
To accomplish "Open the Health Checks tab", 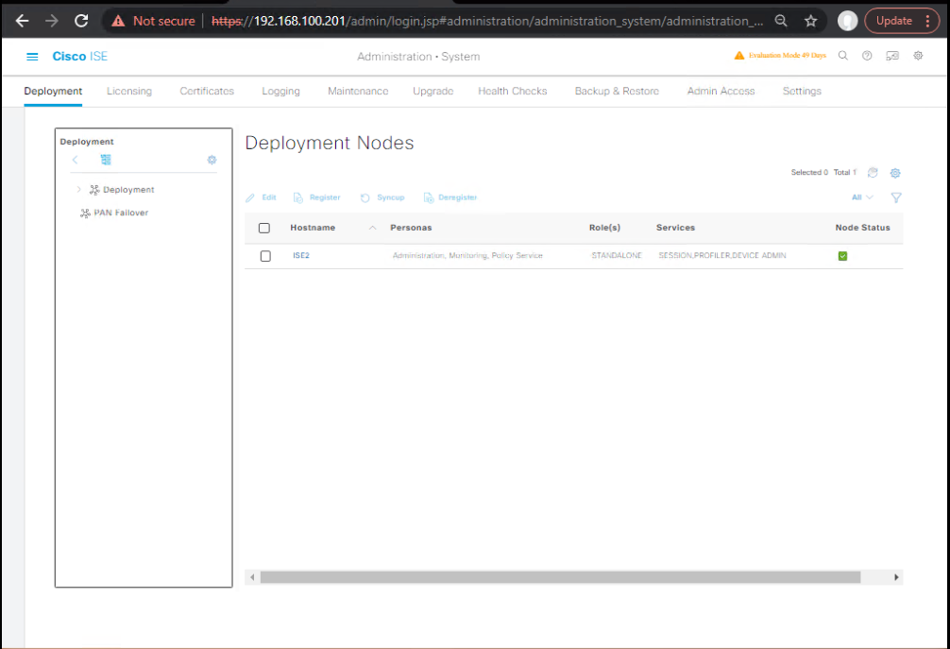I will tap(513, 91).
